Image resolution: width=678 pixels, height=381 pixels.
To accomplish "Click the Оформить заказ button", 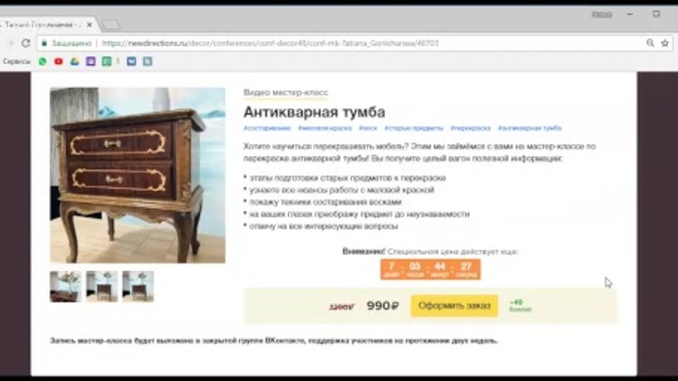I will point(454,306).
